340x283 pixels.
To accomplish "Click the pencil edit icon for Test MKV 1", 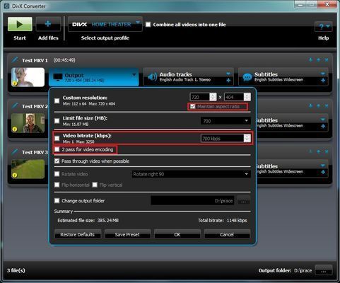I will [15, 59].
